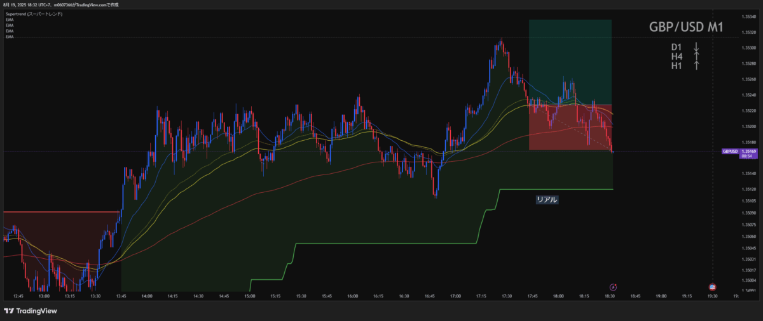Click the purple GBPUSD symbol price tag
This screenshot has width=763, height=321.
(x=731, y=152)
